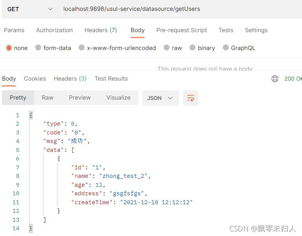The height and width of the screenshot is (236, 302).
Task: Open the JSON format dropdown
Action: pyautogui.click(x=160, y=98)
